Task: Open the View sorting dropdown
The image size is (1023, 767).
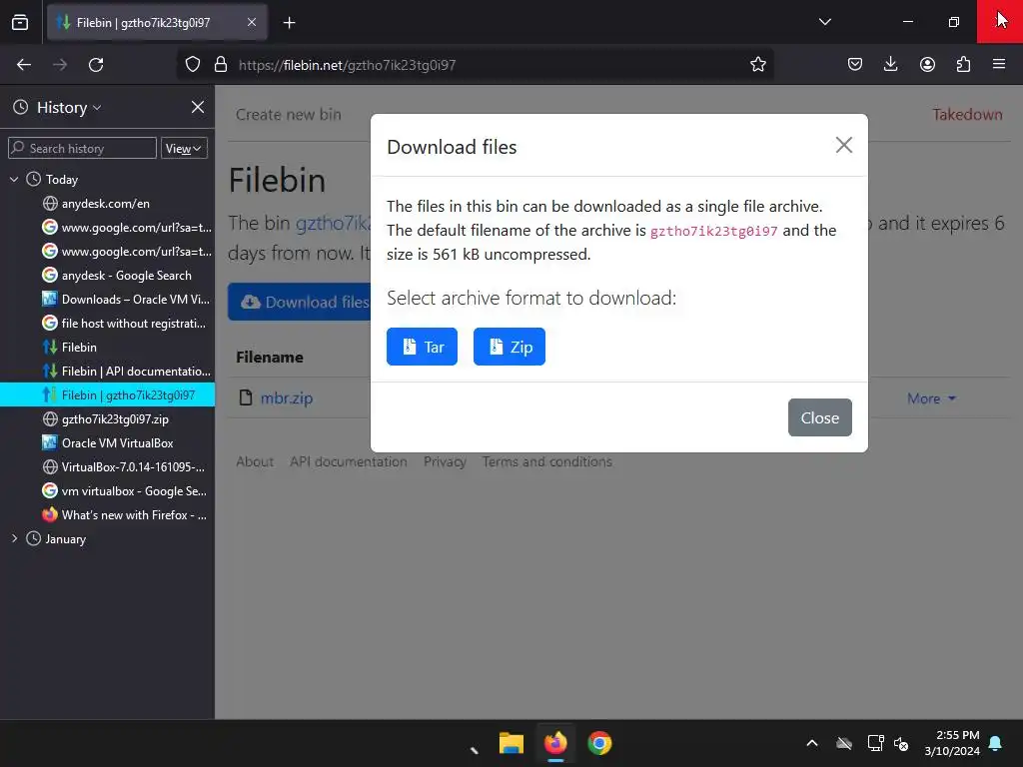Action: [184, 148]
